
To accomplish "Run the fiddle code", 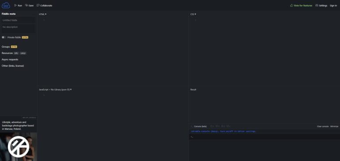I will click(x=18, y=5).
